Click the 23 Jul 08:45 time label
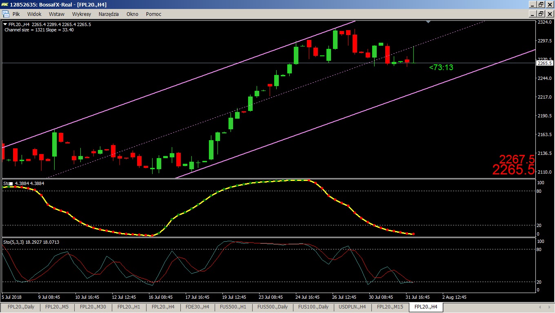 click(x=271, y=297)
